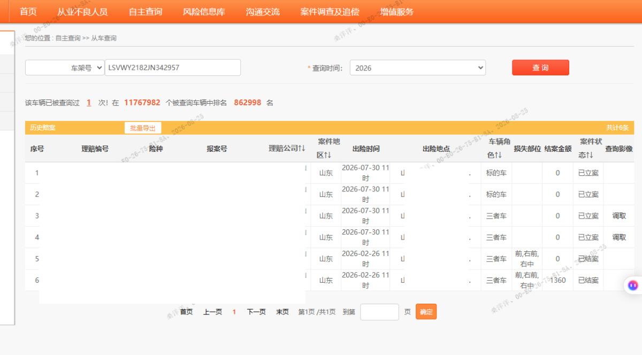The width and height of the screenshot is (642, 355).
Task: Click 调取 in row 3
Action: coord(619,216)
